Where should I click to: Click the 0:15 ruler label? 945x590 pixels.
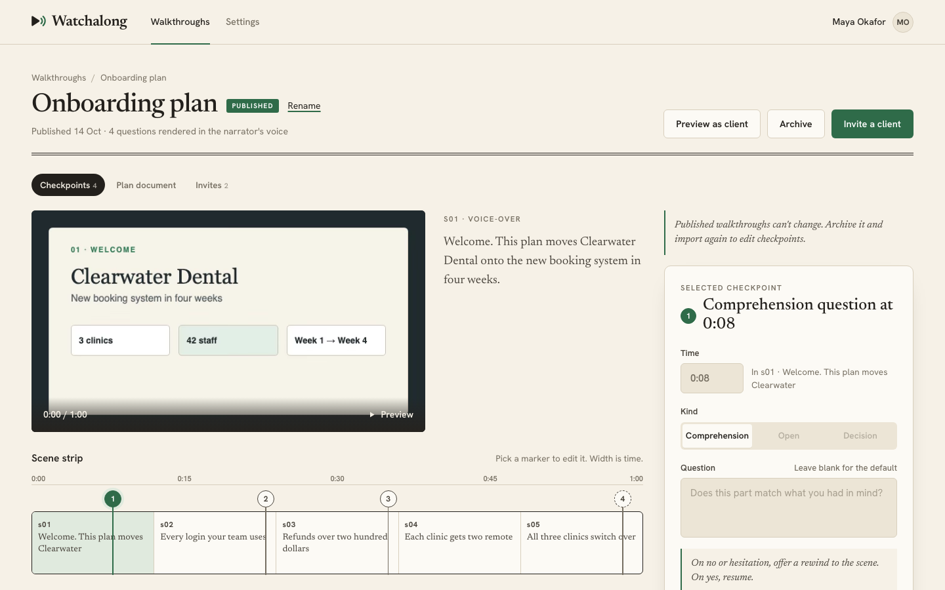point(184,479)
